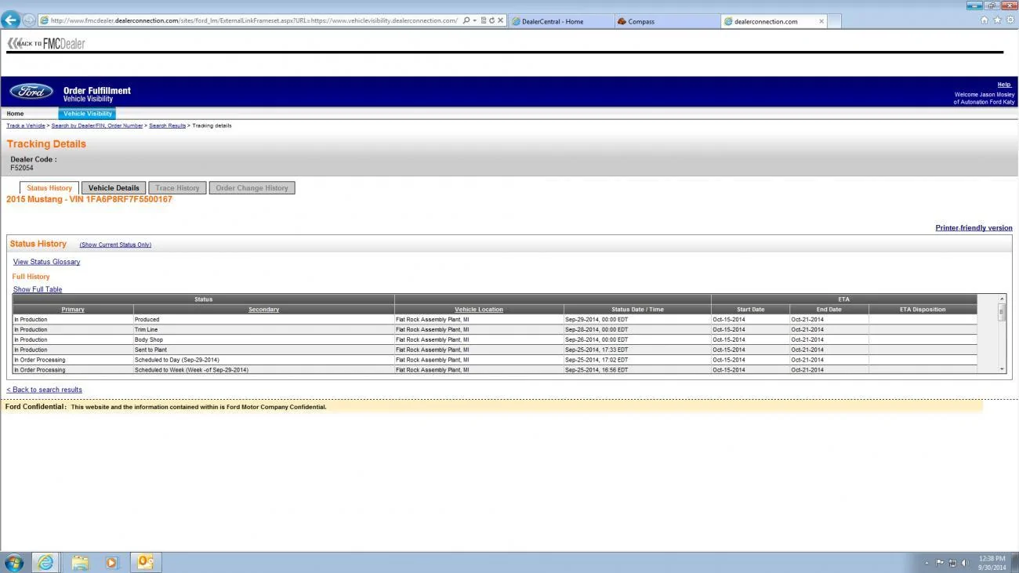Open the Vehicle Details tab
1019x573 pixels.
(x=114, y=188)
